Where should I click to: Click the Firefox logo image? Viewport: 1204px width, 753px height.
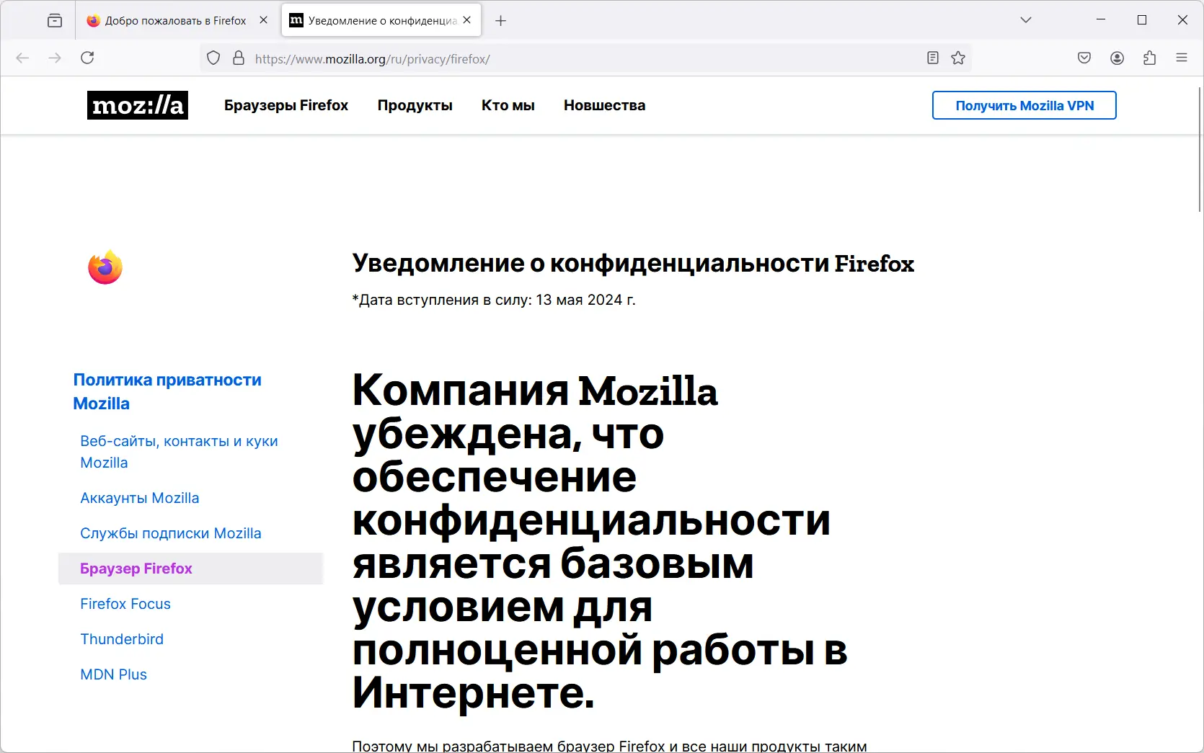105,267
